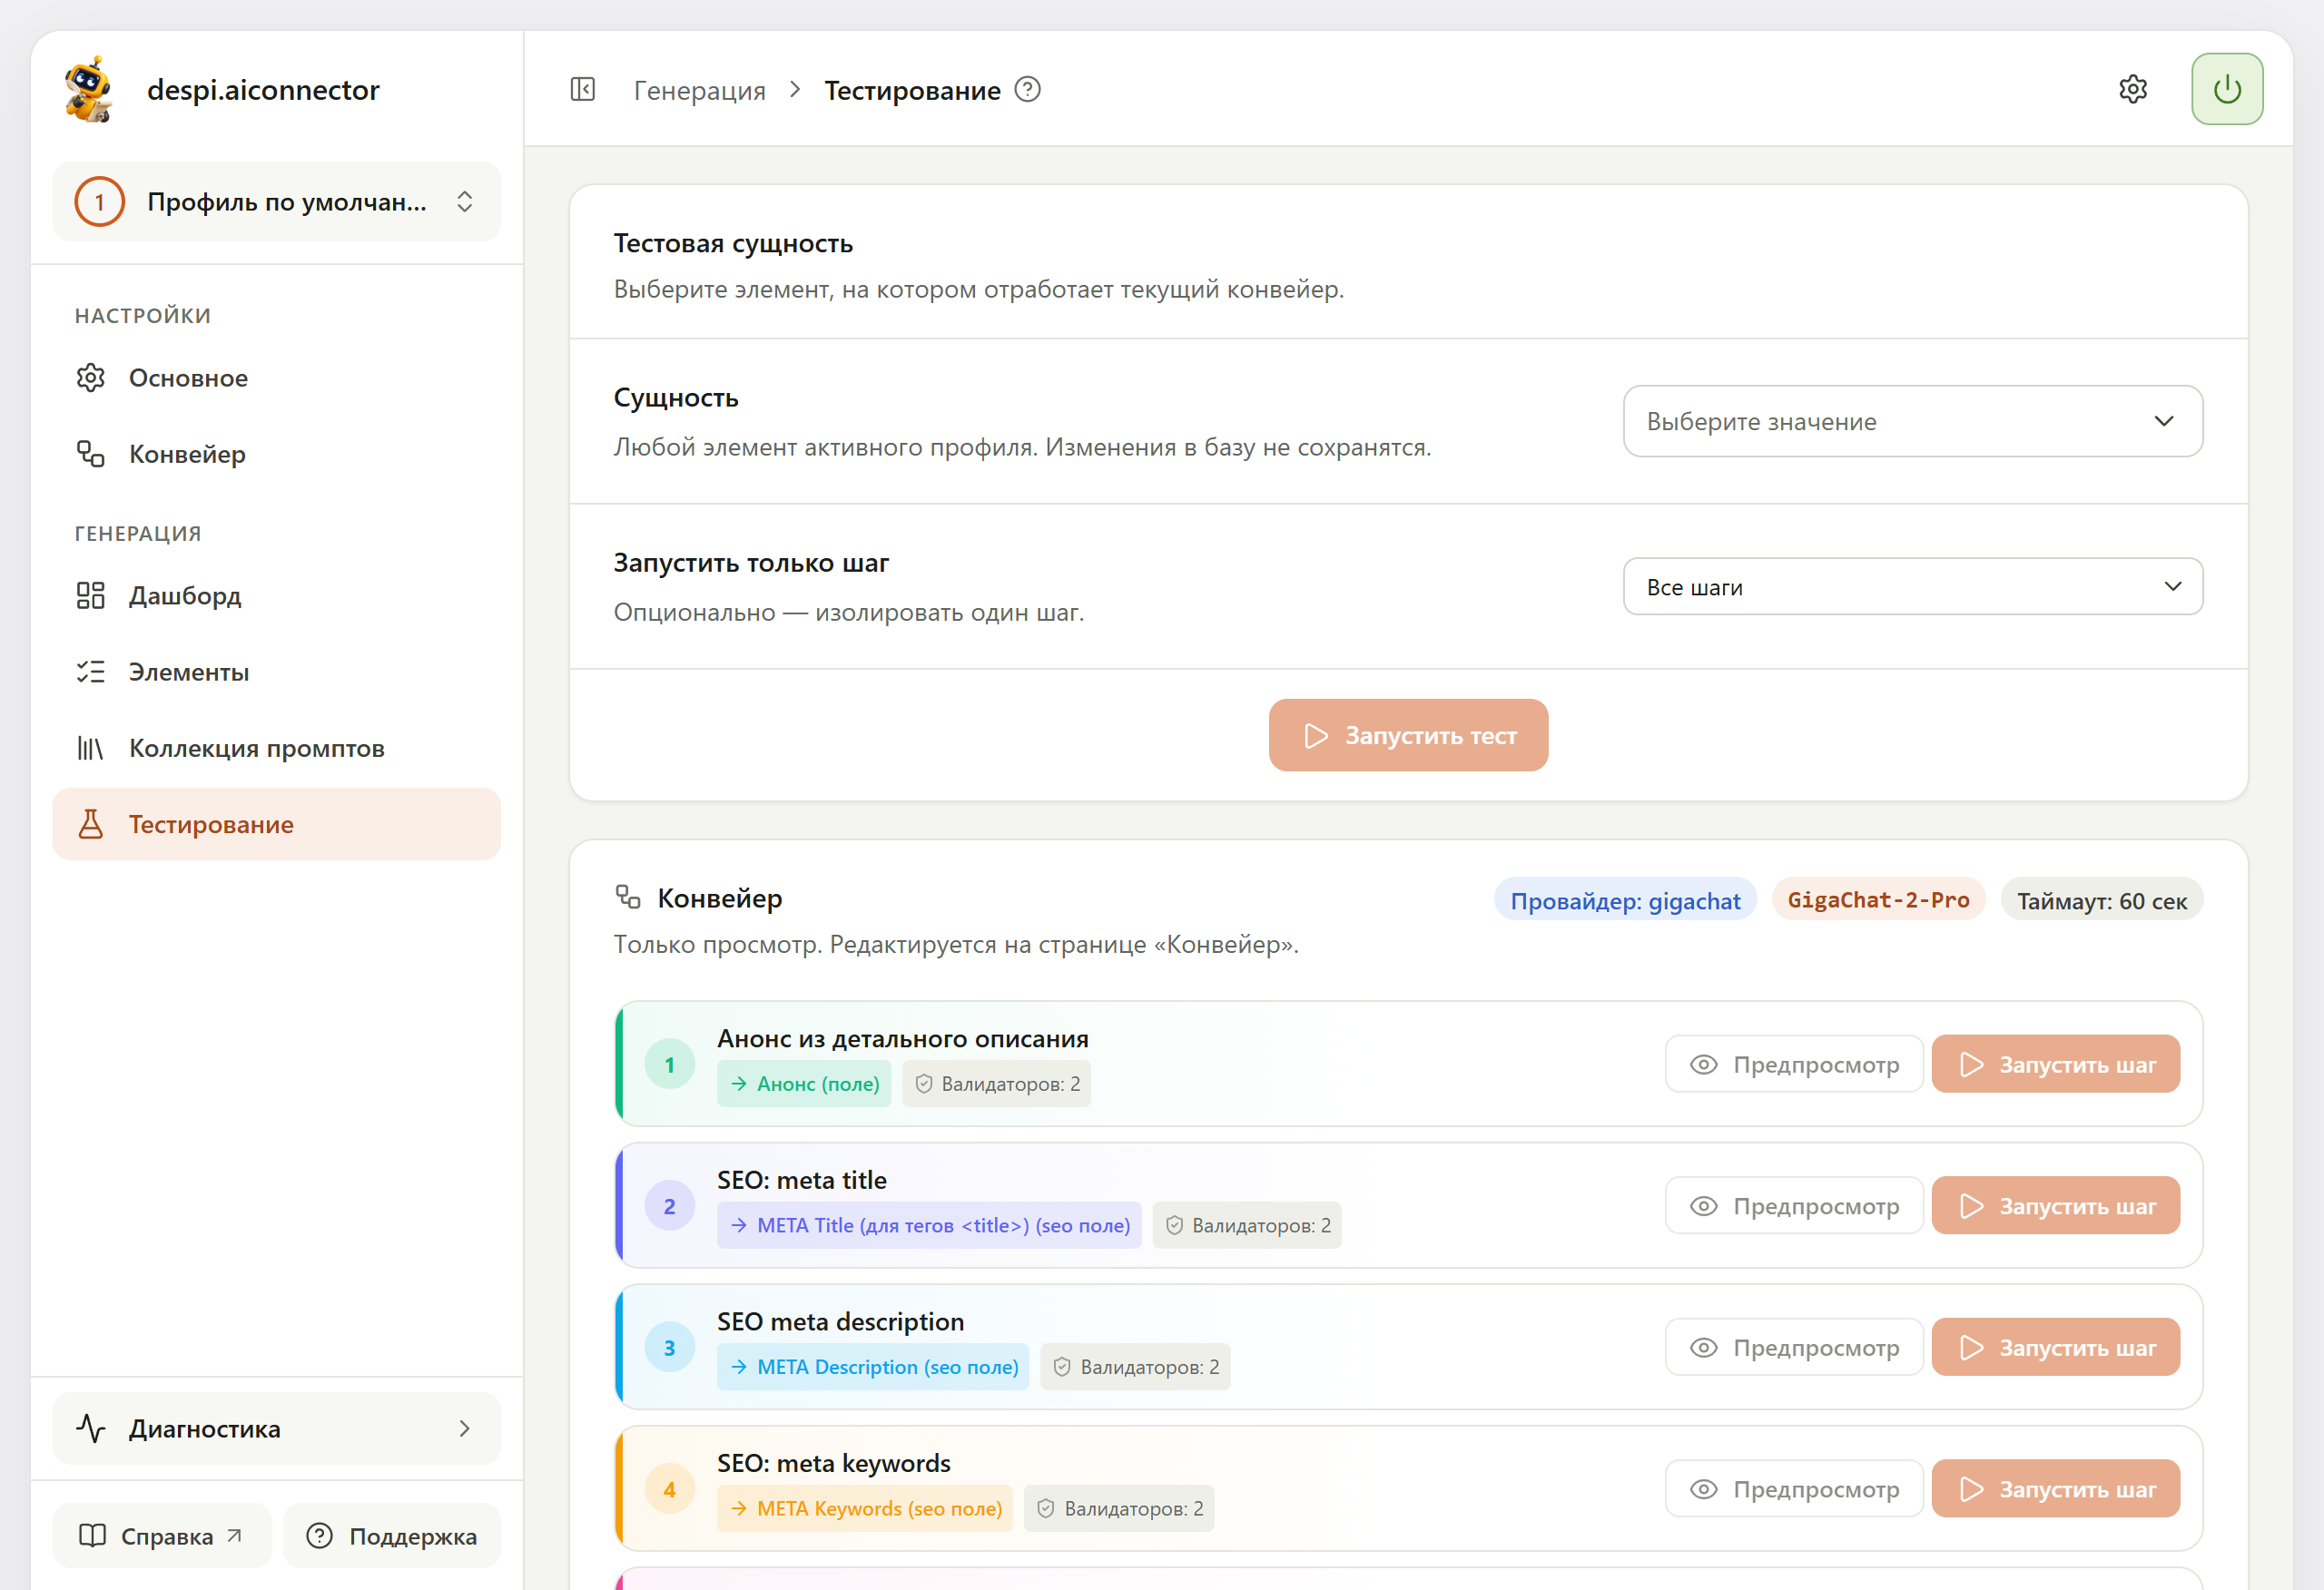Click the Конвейер heading icon in card

click(x=628, y=897)
